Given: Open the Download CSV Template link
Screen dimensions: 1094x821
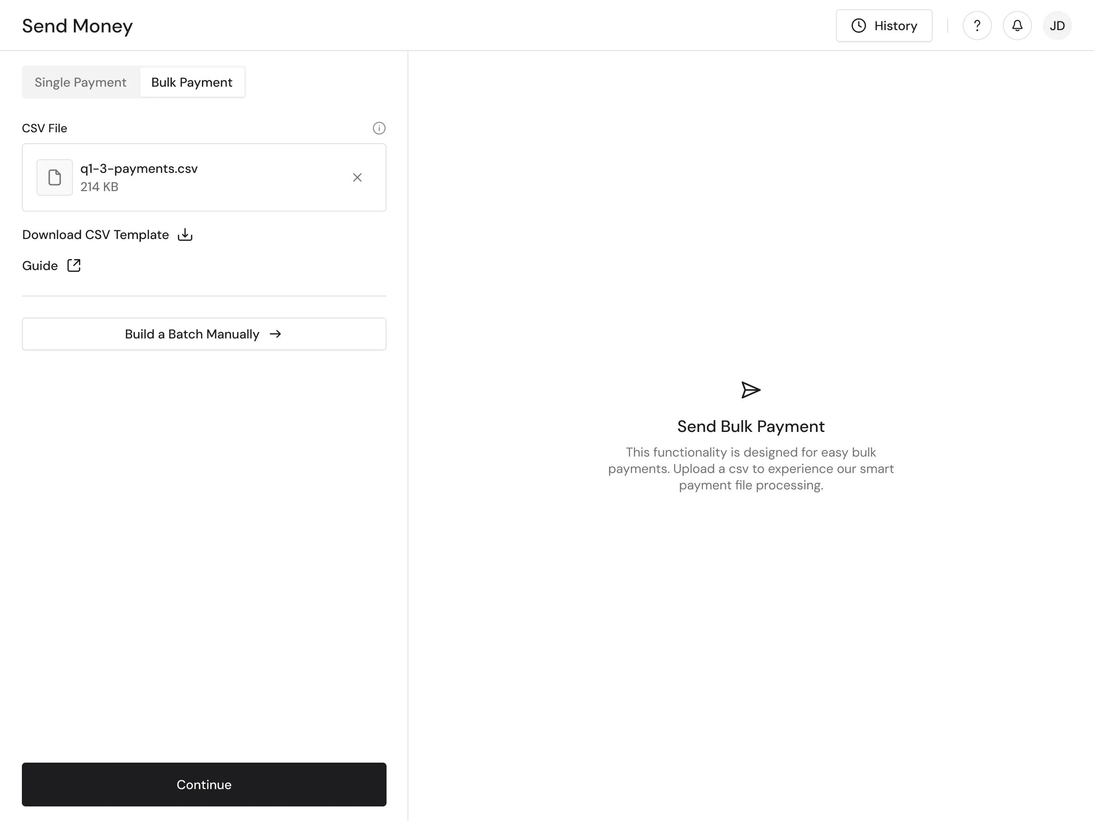Looking at the screenshot, I should click(x=95, y=234).
